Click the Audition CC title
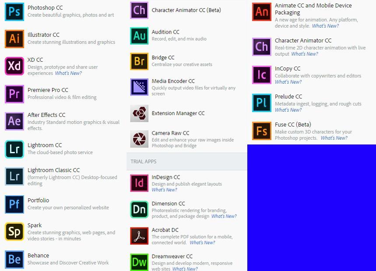Viewport: 376px width, 271px height. (x=165, y=32)
